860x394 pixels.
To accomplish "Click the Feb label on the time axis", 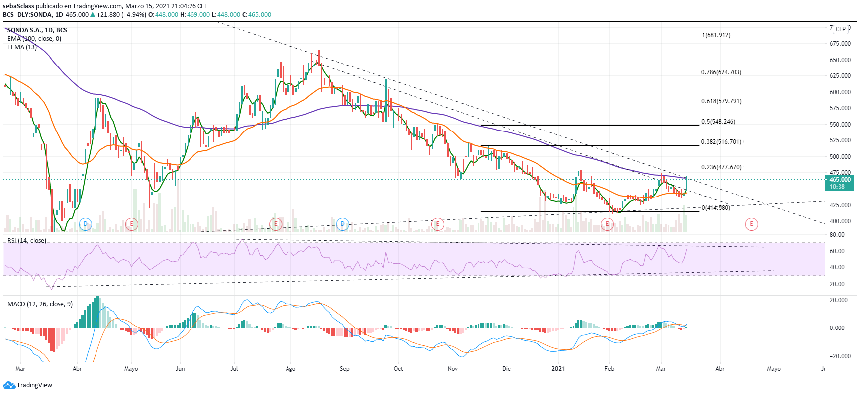I will point(609,369).
